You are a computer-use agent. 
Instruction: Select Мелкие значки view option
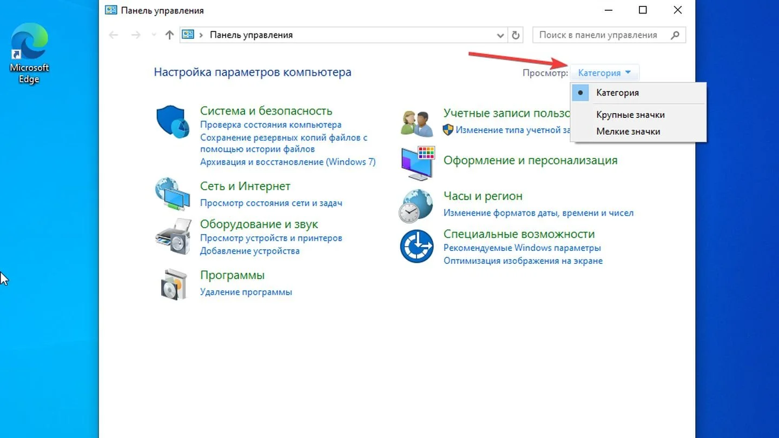639,131
